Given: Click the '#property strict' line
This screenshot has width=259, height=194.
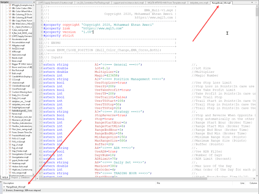Looking at the screenshot, I should pyautogui.click(x=58, y=36).
